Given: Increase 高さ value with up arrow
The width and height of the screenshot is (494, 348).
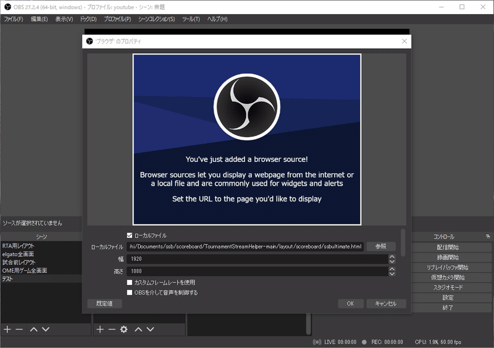Looking at the screenshot, I should [x=392, y=269].
